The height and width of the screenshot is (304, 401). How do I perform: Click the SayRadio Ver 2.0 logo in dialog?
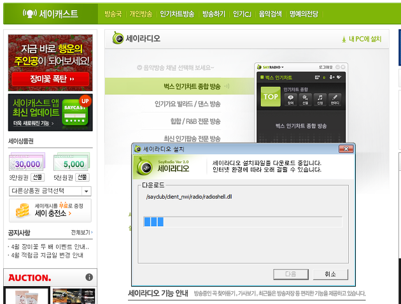pyautogui.click(x=163, y=167)
